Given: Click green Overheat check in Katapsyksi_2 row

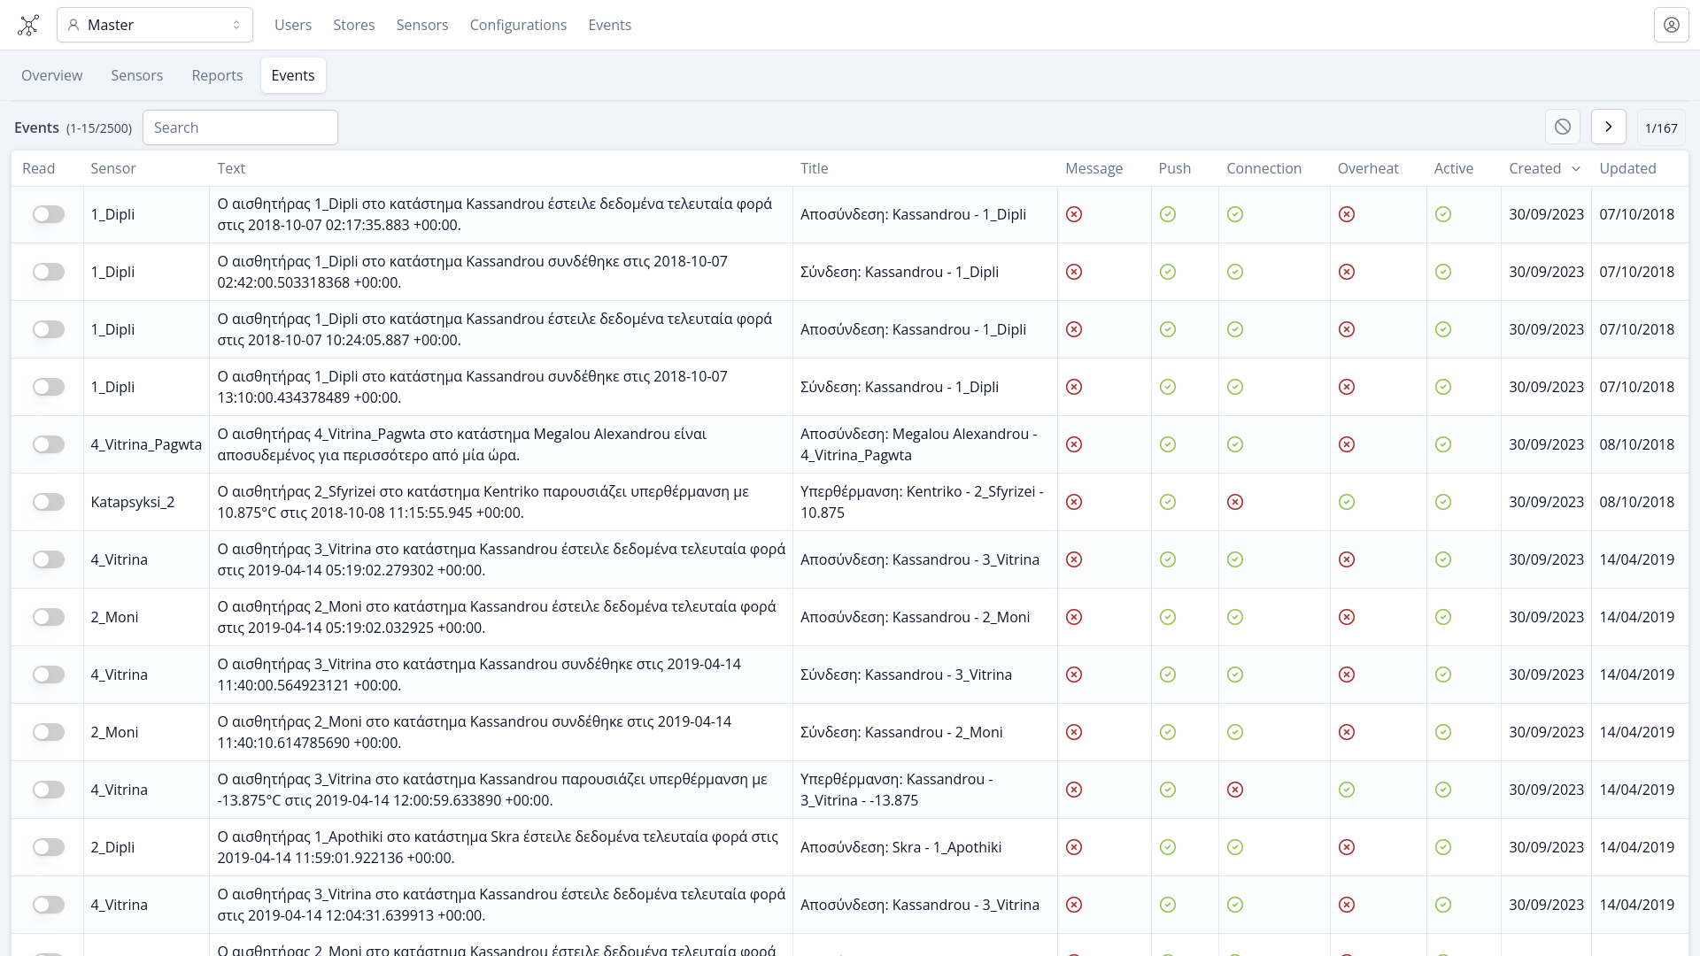Looking at the screenshot, I should (1347, 502).
